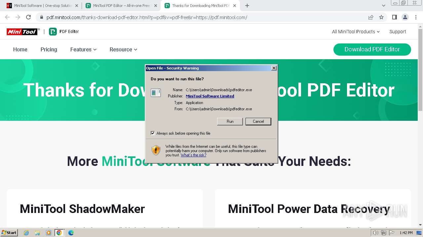Open Internet Explorer from taskbar

pyautogui.click(x=26, y=233)
